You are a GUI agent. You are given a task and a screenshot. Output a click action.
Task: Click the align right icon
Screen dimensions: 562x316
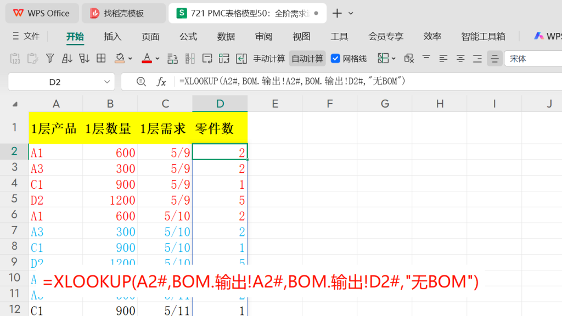tap(477, 58)
